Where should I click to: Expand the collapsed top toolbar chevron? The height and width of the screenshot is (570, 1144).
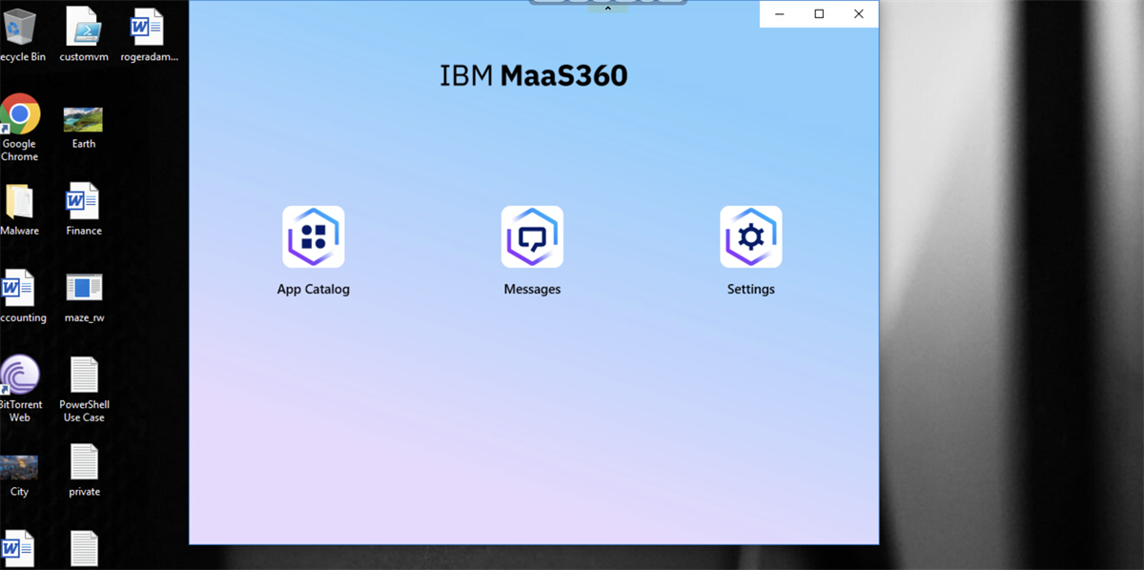pos(607,8)
